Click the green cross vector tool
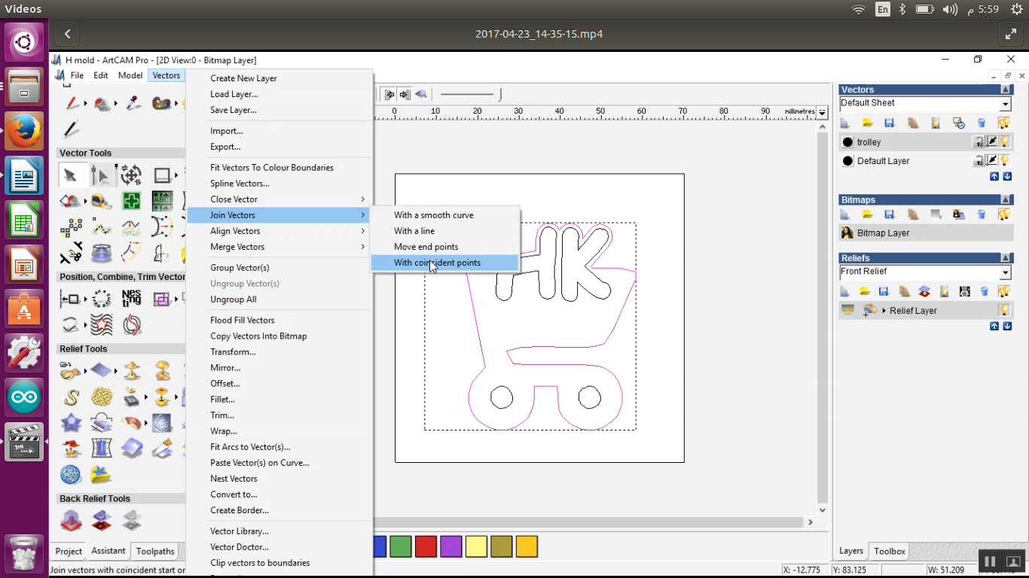The height and width of the screenshot is (578, 1029). click(132, 201)
